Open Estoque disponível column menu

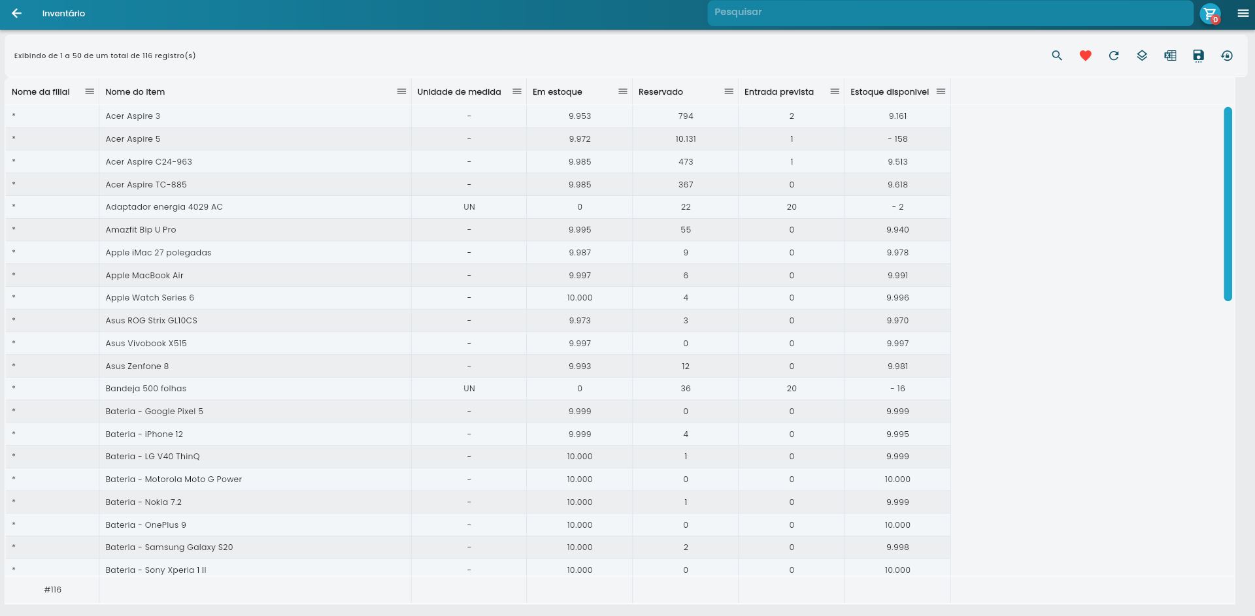pos(941,91)
